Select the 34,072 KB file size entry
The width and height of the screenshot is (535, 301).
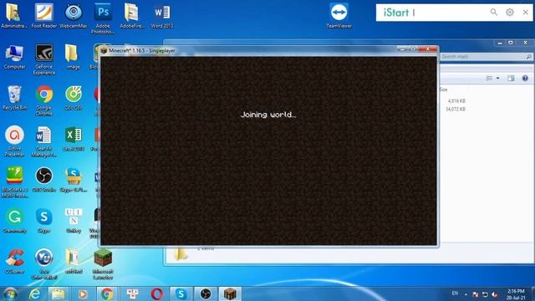click(456, 110)
